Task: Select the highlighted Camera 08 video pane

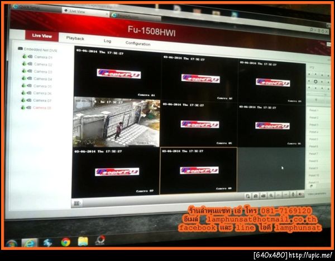Action: click(198, 170)
